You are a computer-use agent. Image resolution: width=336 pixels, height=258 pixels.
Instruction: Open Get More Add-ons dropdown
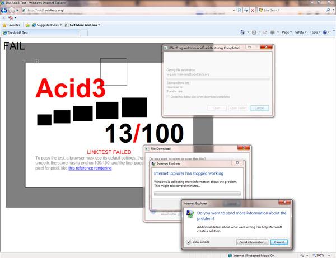point(82,25)
